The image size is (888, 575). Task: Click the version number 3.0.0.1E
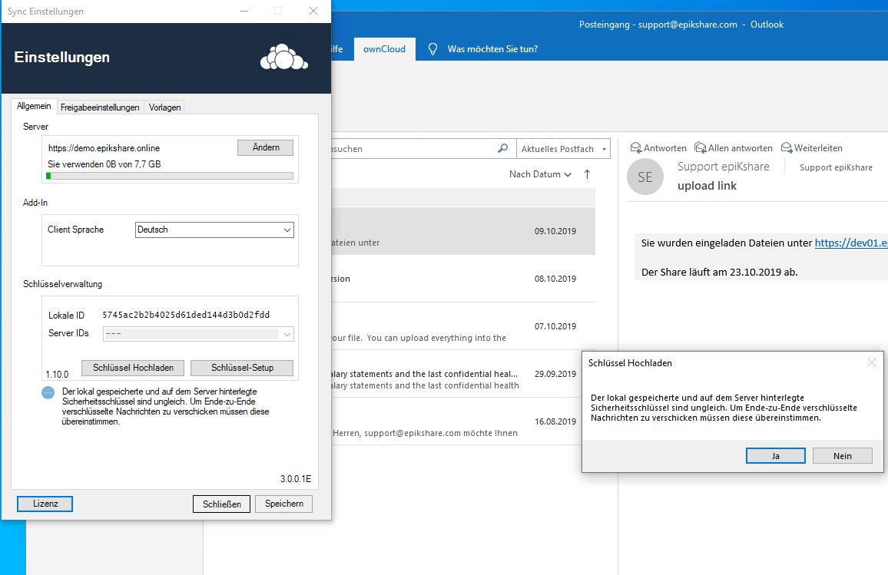click(x=296, y=479)
